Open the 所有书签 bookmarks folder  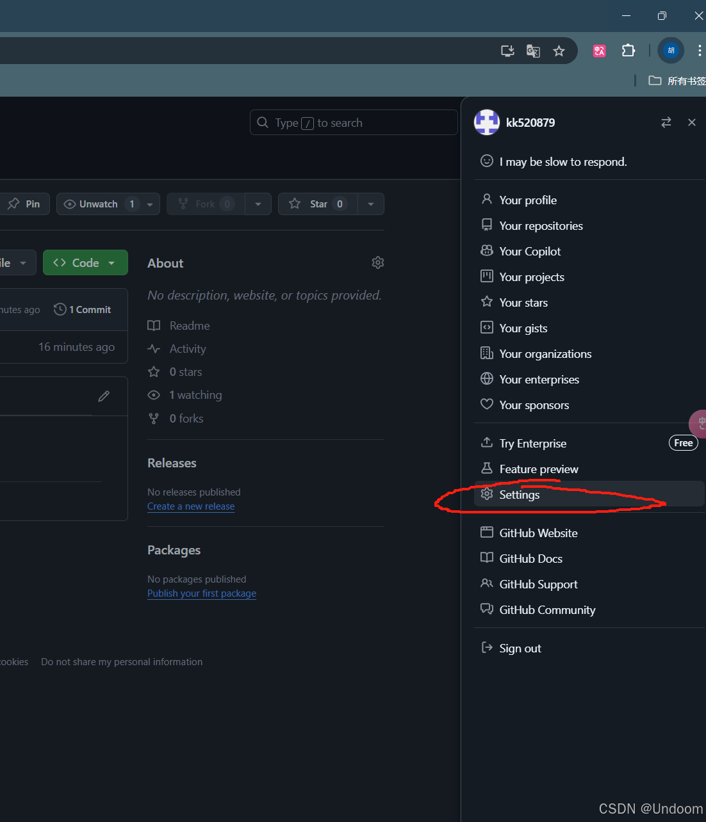tap(677, 81)
